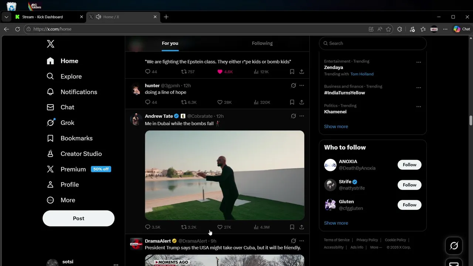Like Andrew Tate's post with 27K likes
Screen dimensions: 473x266
tap(224, 227)
